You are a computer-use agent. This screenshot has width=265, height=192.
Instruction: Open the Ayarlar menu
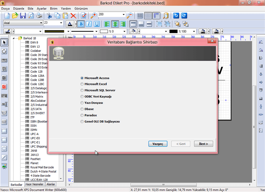[42, 8]
